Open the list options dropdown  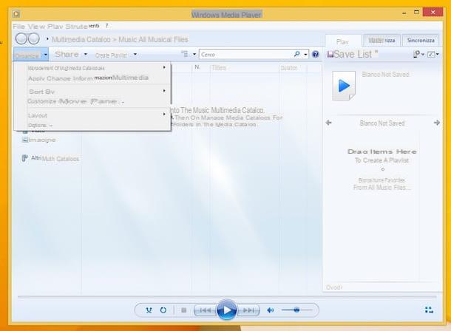(418, 54)
